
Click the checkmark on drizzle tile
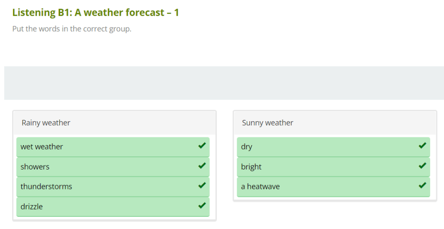[x=202, y=206]
